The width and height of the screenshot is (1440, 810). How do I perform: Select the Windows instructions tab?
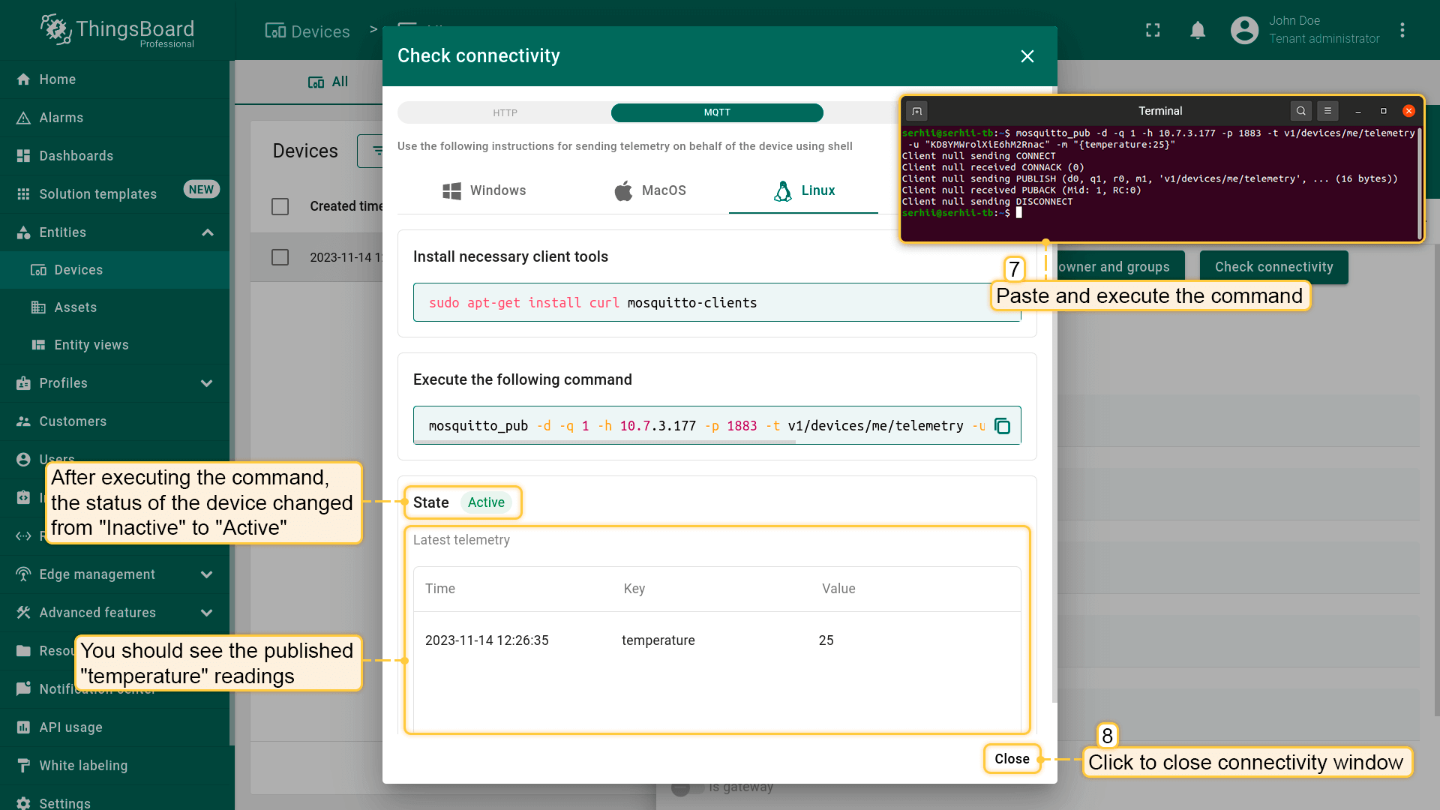484,190
